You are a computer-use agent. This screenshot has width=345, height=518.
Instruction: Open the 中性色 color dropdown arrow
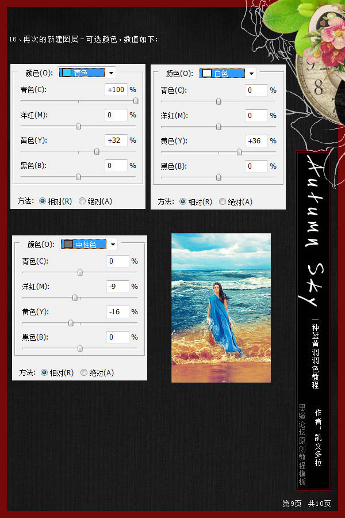[x=112, y=244]
